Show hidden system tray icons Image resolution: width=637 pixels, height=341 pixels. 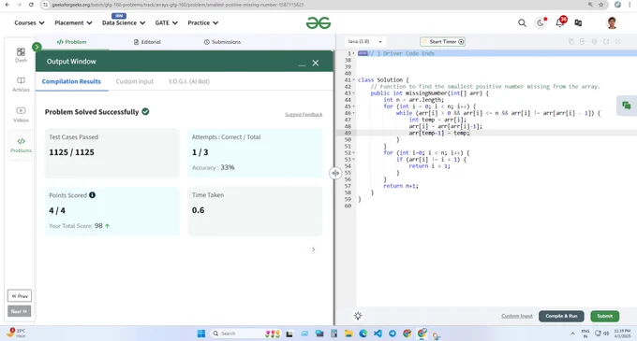[x=572, y=334]
